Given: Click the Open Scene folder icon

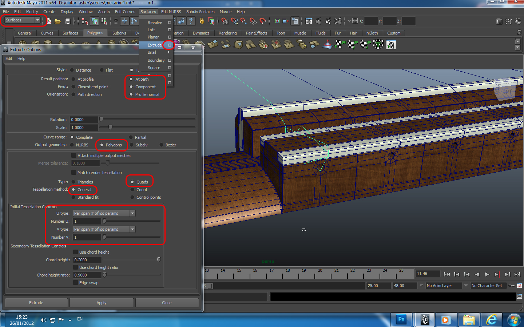Looking at the screenshot, I should click(x=57, y=21).
